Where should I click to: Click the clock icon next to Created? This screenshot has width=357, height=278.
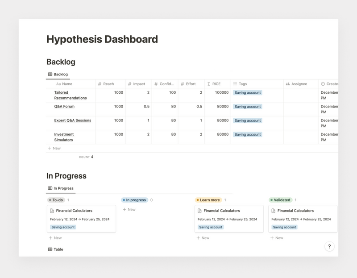(x=323, y=84)
